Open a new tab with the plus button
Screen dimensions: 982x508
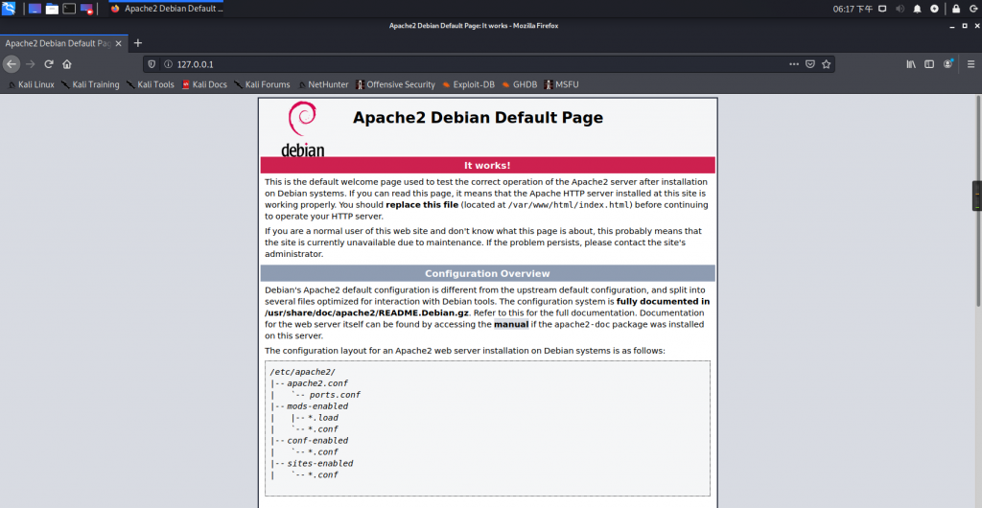[138, 43]
